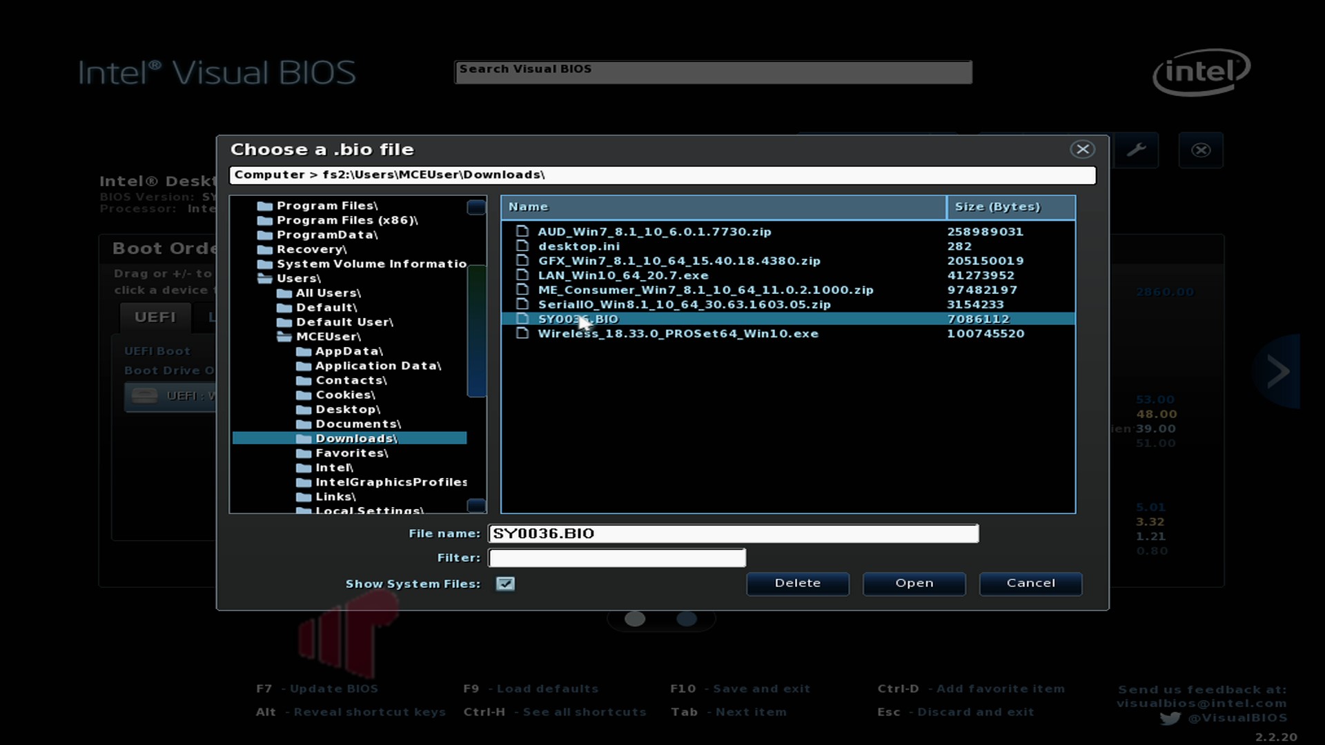
Task: Click the File name input field
Action: coord(734,533)
